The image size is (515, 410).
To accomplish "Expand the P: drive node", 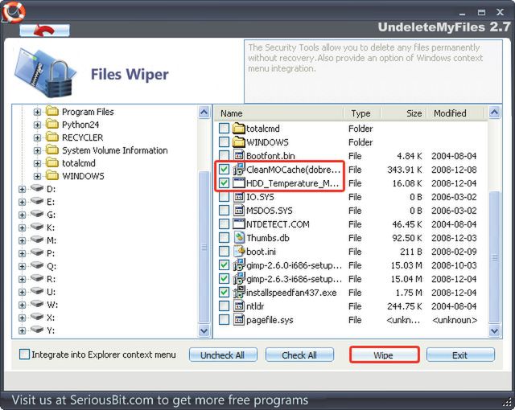I will [22, 253].
